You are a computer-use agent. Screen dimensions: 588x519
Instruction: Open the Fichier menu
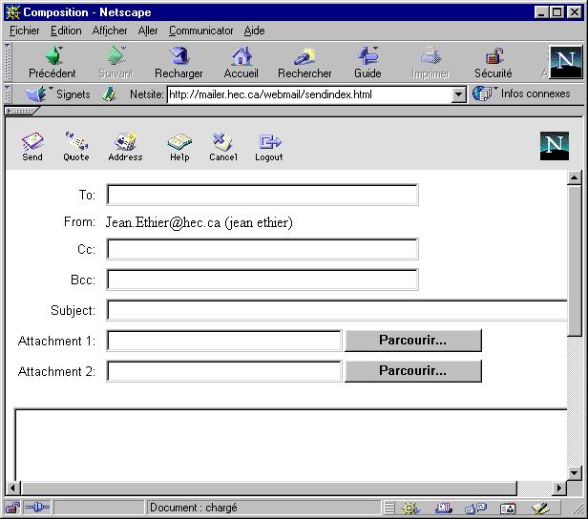(25, 31)
